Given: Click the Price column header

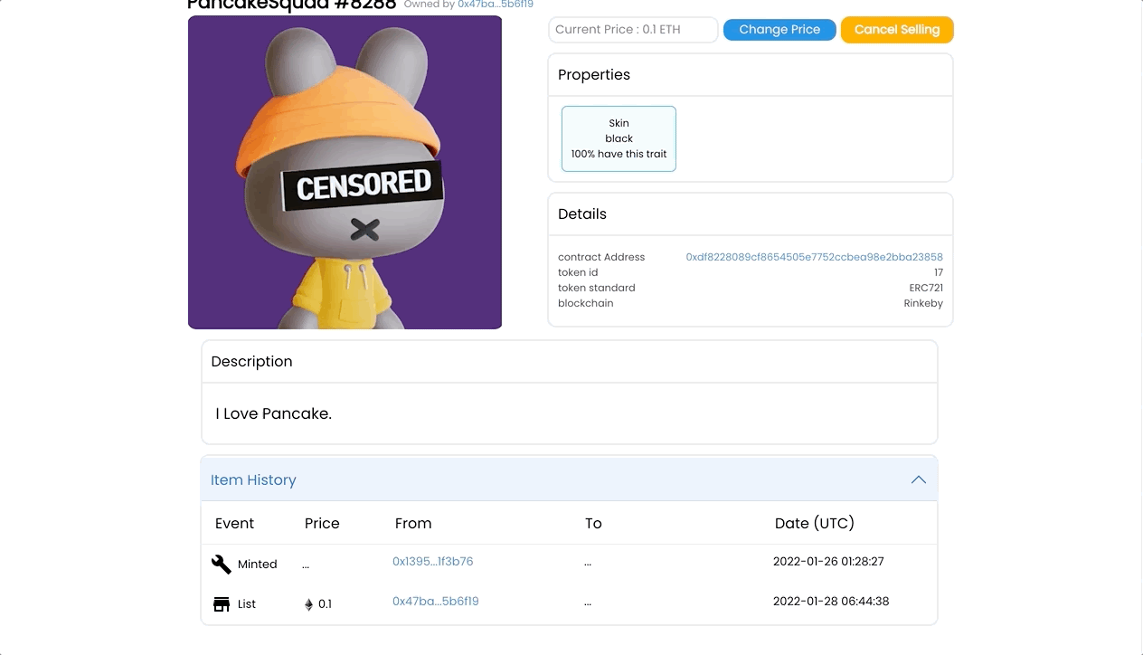Looking at the screenshot, I should pyautogui.click(x=322, y=523).
